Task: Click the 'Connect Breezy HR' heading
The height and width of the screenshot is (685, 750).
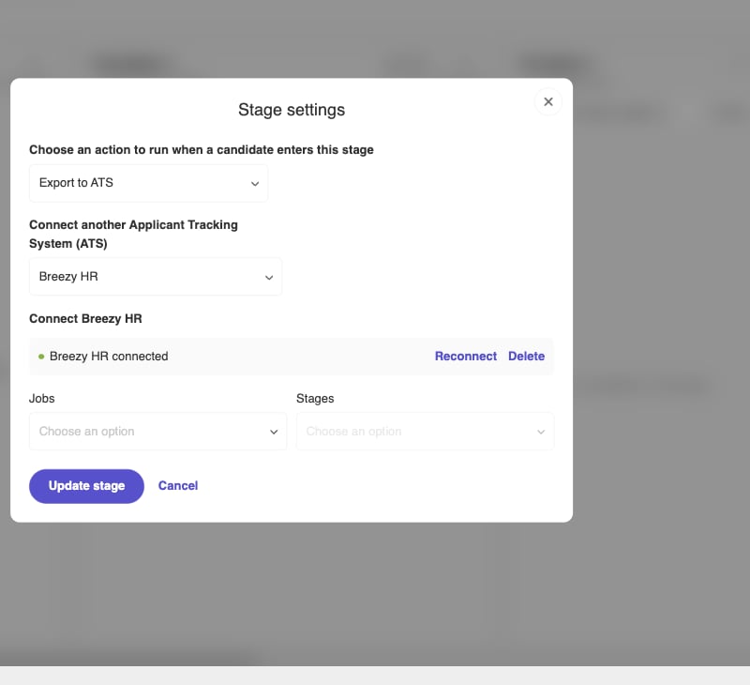Action: [x=85, y=319]
